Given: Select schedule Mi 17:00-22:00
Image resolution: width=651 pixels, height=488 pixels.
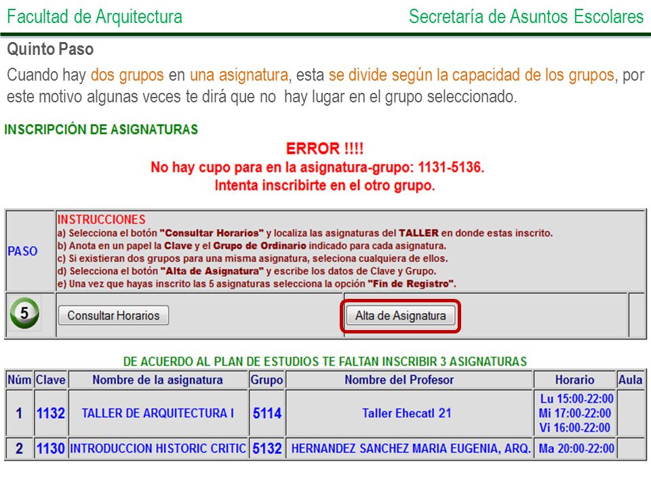Looking at the screenshot, I should click(574, 413).
